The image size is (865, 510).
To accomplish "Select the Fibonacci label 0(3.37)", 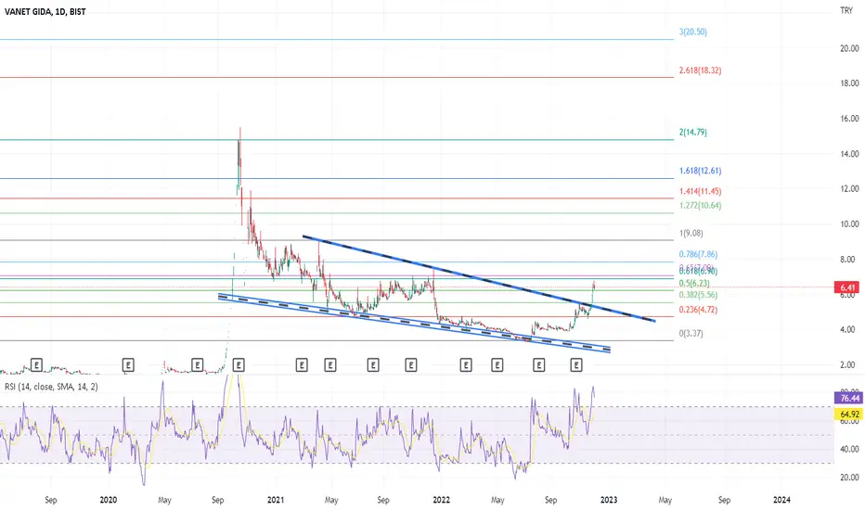I will pyautogui.click(x=691, y=333).
